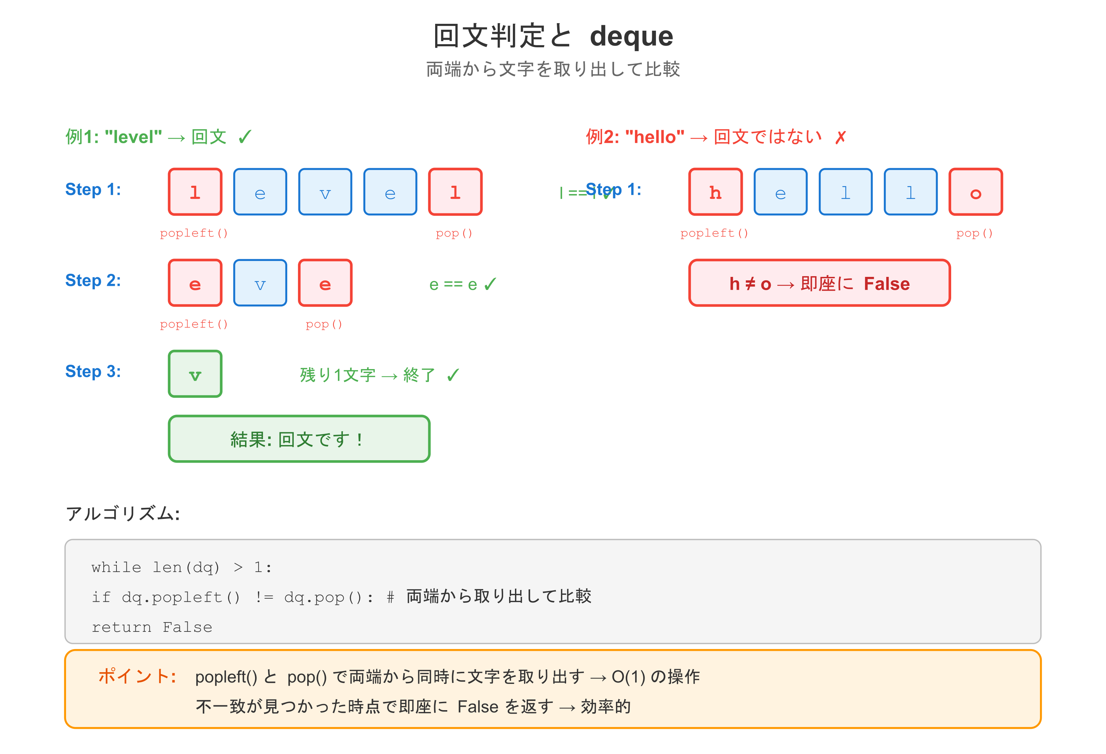Image resolution: width=1106 pixels, height=754 pixels.
Task: Click the 'while len(dq) > 1:' code line
Action: tap(181, 567)
